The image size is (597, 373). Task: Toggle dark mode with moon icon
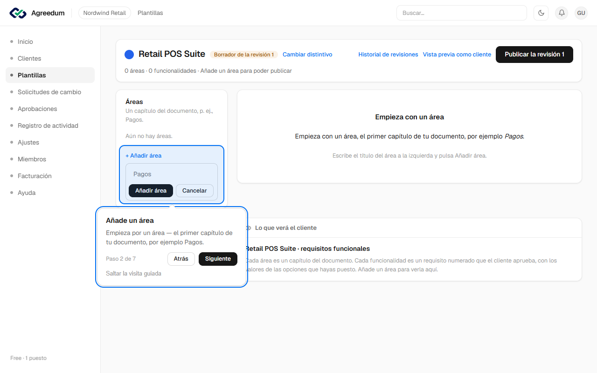click(x=541, y=13)
